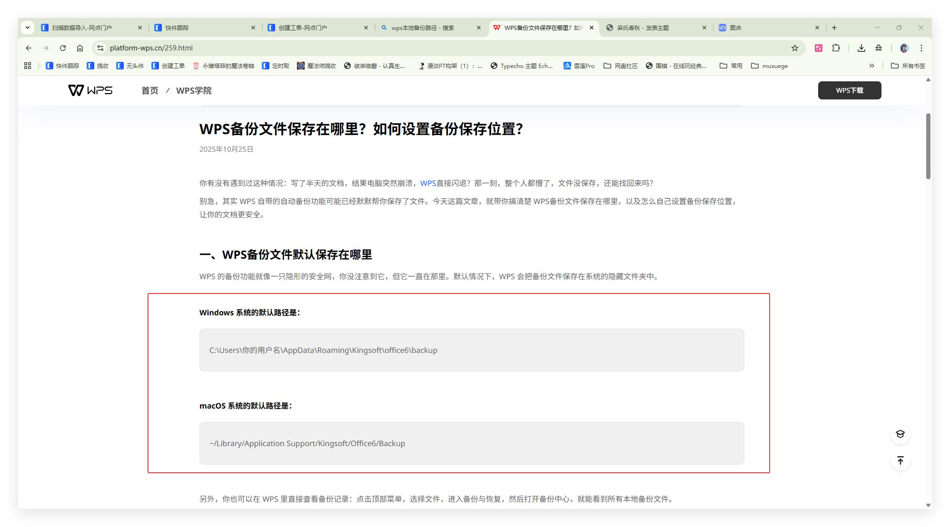Screen dimensions: 950x527
Task: Expand hidden bookmarks with the overflow chevron
Action: pos(871,66)
